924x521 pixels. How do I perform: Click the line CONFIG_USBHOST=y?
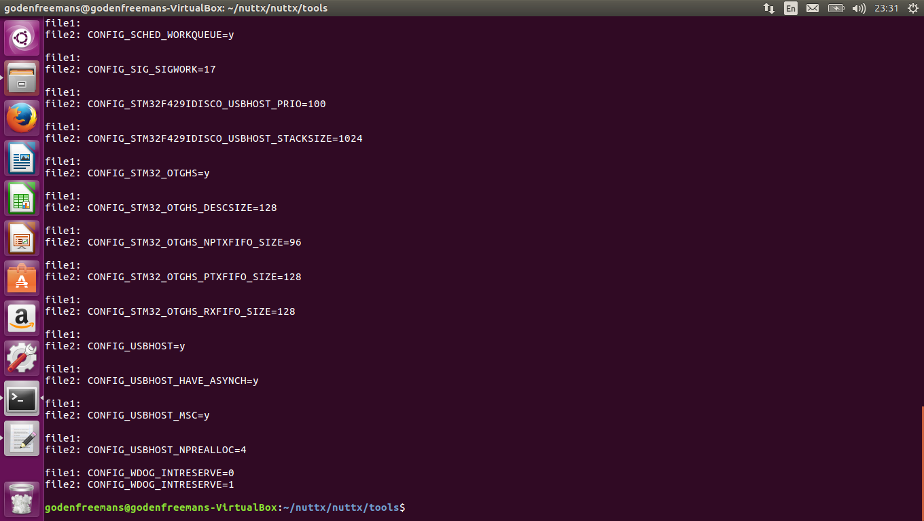tap(115, 346)
